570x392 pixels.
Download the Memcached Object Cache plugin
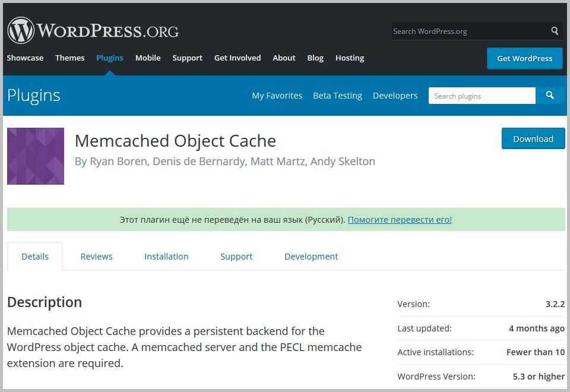[x=533, y=138]
